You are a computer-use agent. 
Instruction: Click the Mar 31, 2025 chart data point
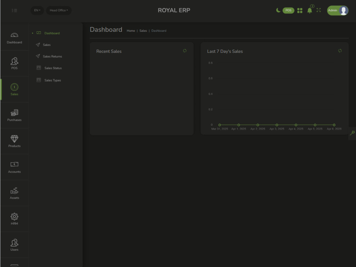point(220,125)
